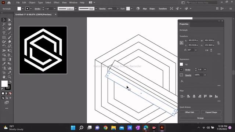Viewport: 235px width, 132px height.
Task: Reset to default fill and stroke
Action: coord(3,89)
